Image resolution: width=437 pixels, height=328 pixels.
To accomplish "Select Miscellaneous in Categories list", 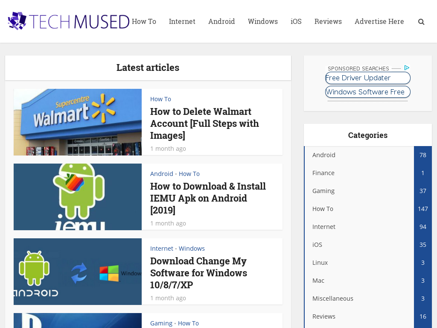I will pos(333,299).
